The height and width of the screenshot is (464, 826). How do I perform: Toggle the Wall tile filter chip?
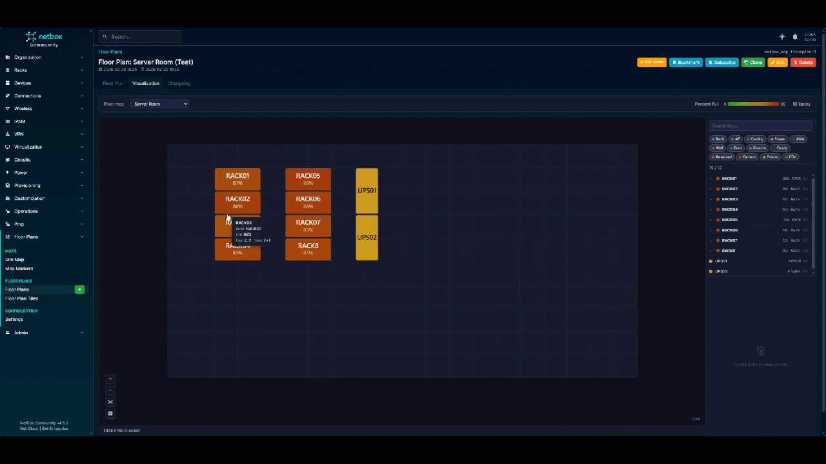click(718, 148)
